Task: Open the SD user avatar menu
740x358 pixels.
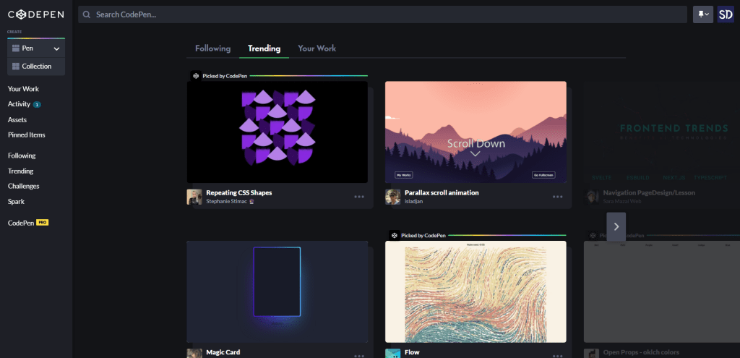Action: tap(725, 14)
